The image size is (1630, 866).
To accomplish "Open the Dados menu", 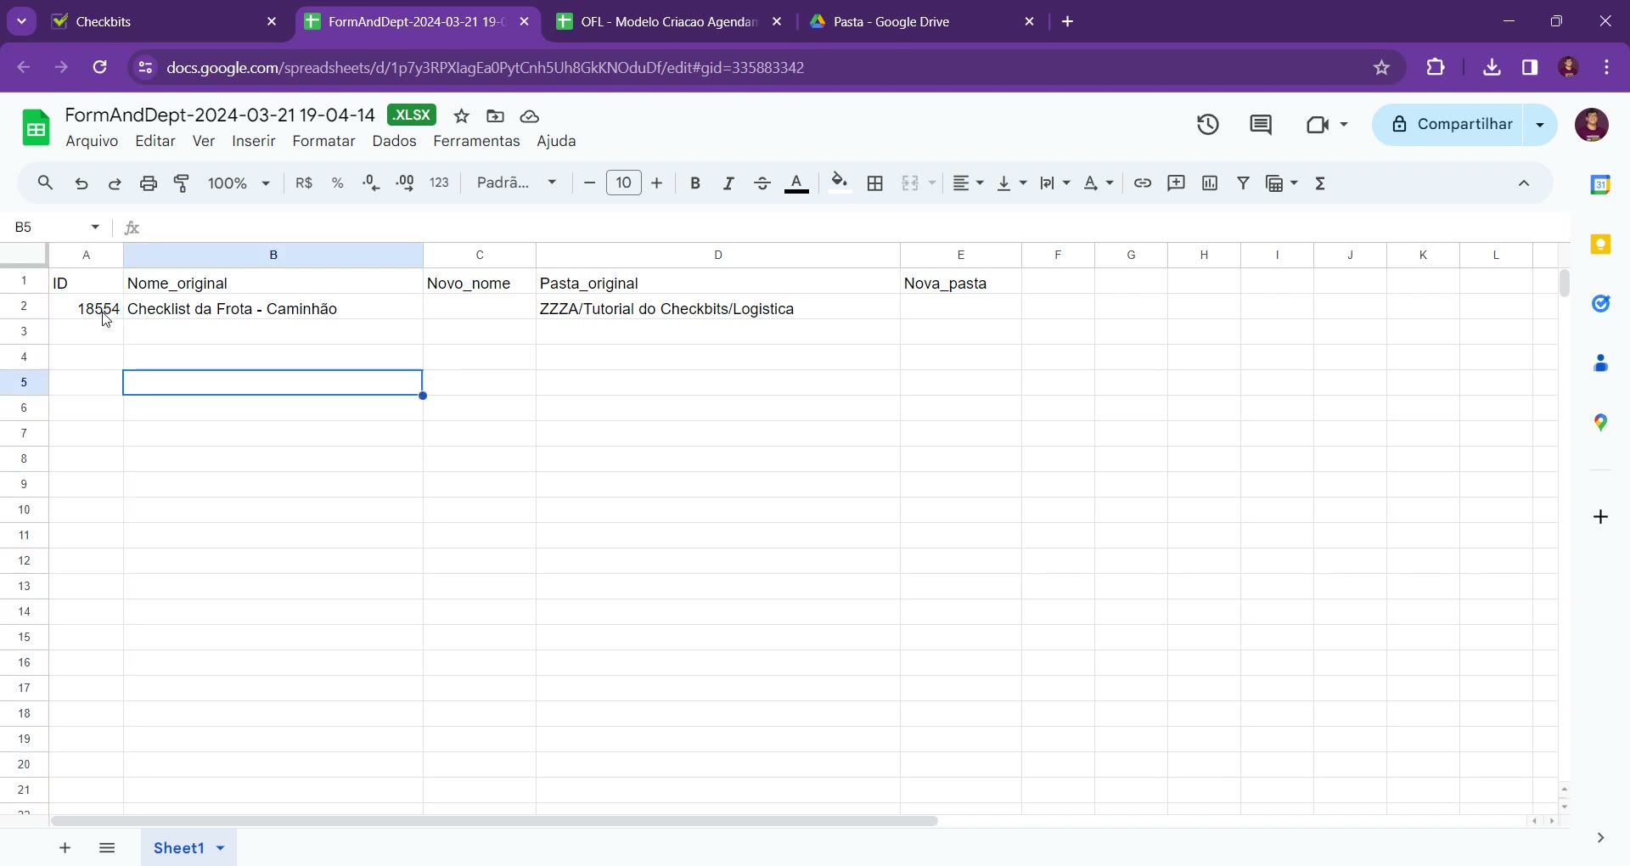I will [x=394, y=142].
